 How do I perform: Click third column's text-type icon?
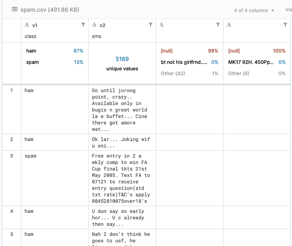pos(162,25)
